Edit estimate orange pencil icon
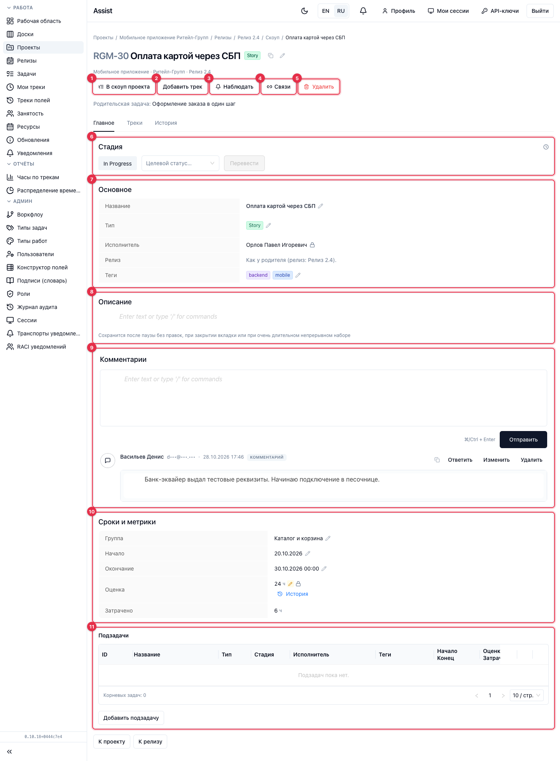 (290, 584)
